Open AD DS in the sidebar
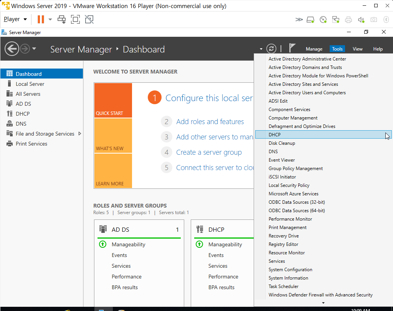Viewport: 393px width, 311px height. click(41, 104)
